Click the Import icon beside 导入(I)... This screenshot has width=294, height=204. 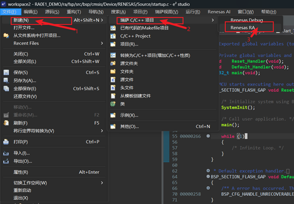point(6,153)
